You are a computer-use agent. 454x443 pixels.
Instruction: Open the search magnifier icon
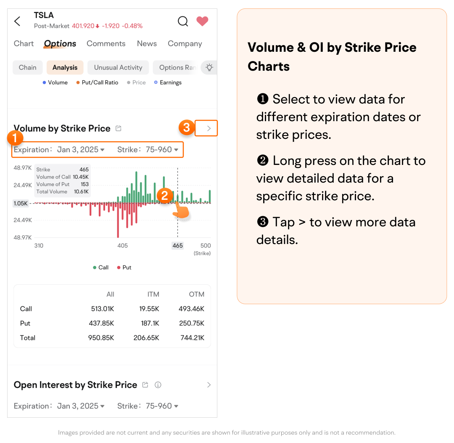(183, 21)
